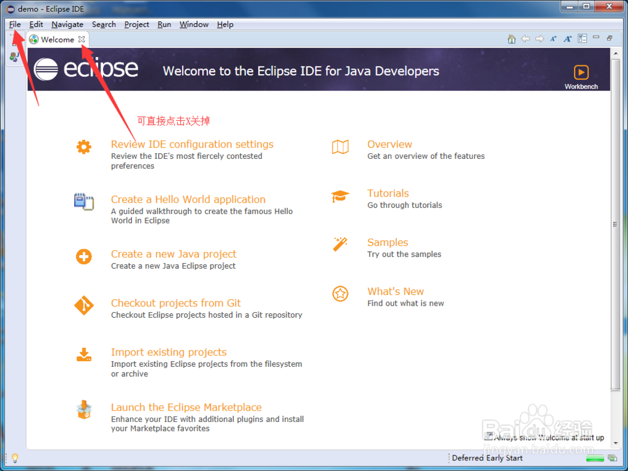Click the scrollbar up arrow

tap(615, 52)
